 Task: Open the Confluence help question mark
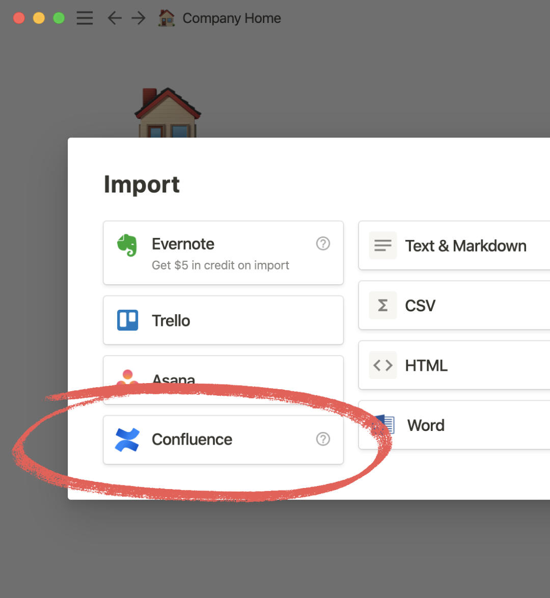coord(323,439)
